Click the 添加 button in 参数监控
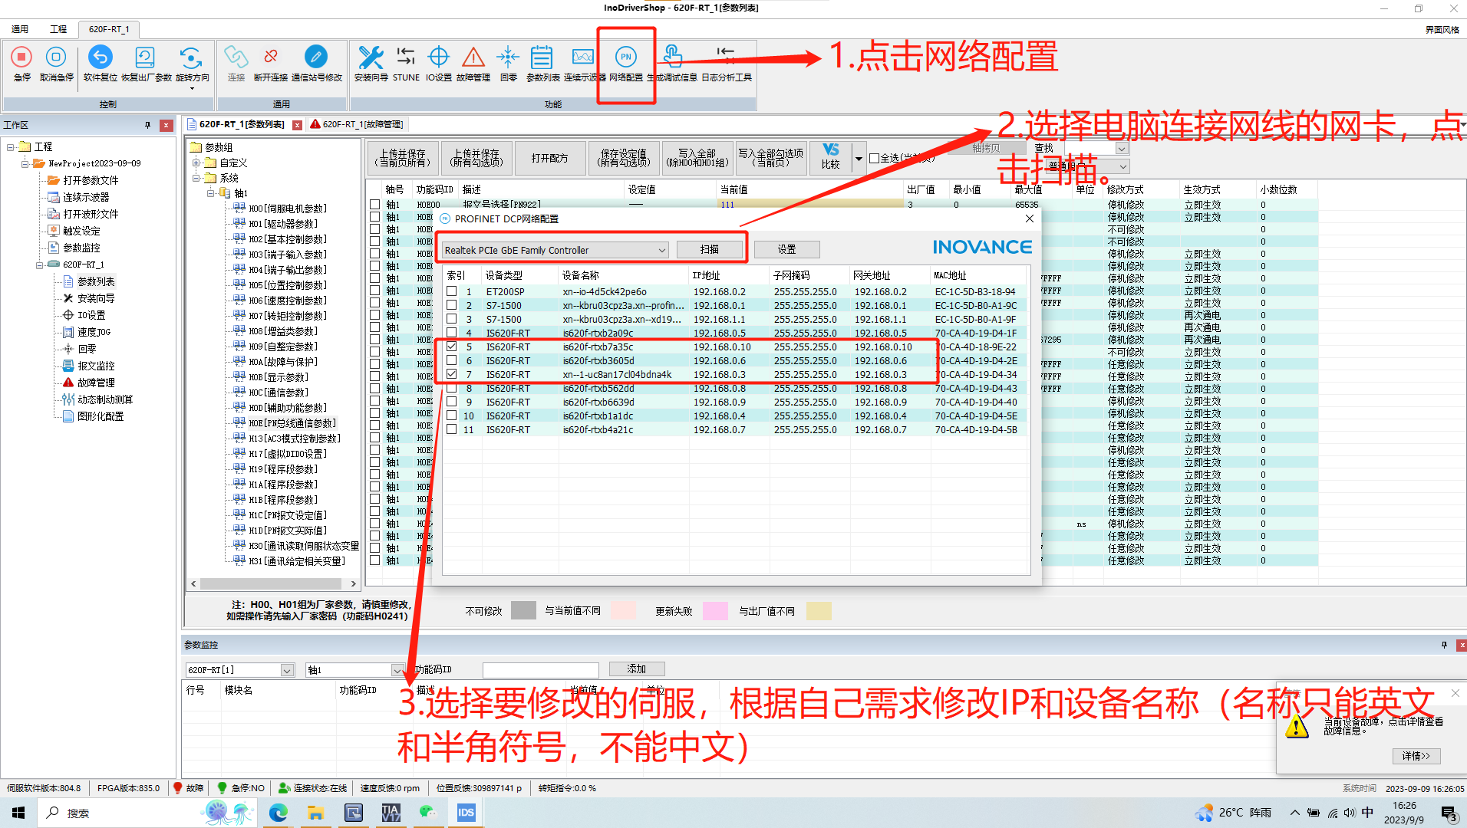Screen dimensions: 1467x828 coord(637,669)
